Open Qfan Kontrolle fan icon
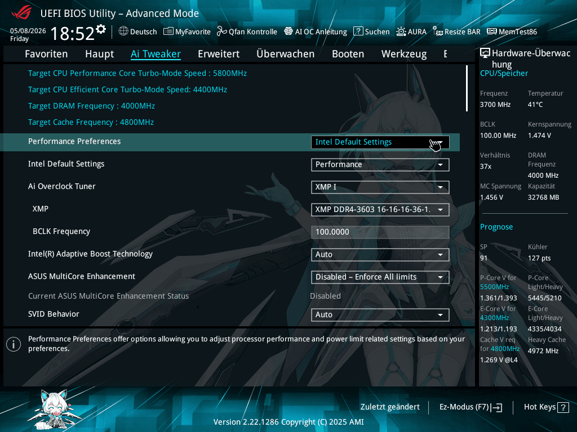The image size is (577, 432). click(x=222, y=31)
